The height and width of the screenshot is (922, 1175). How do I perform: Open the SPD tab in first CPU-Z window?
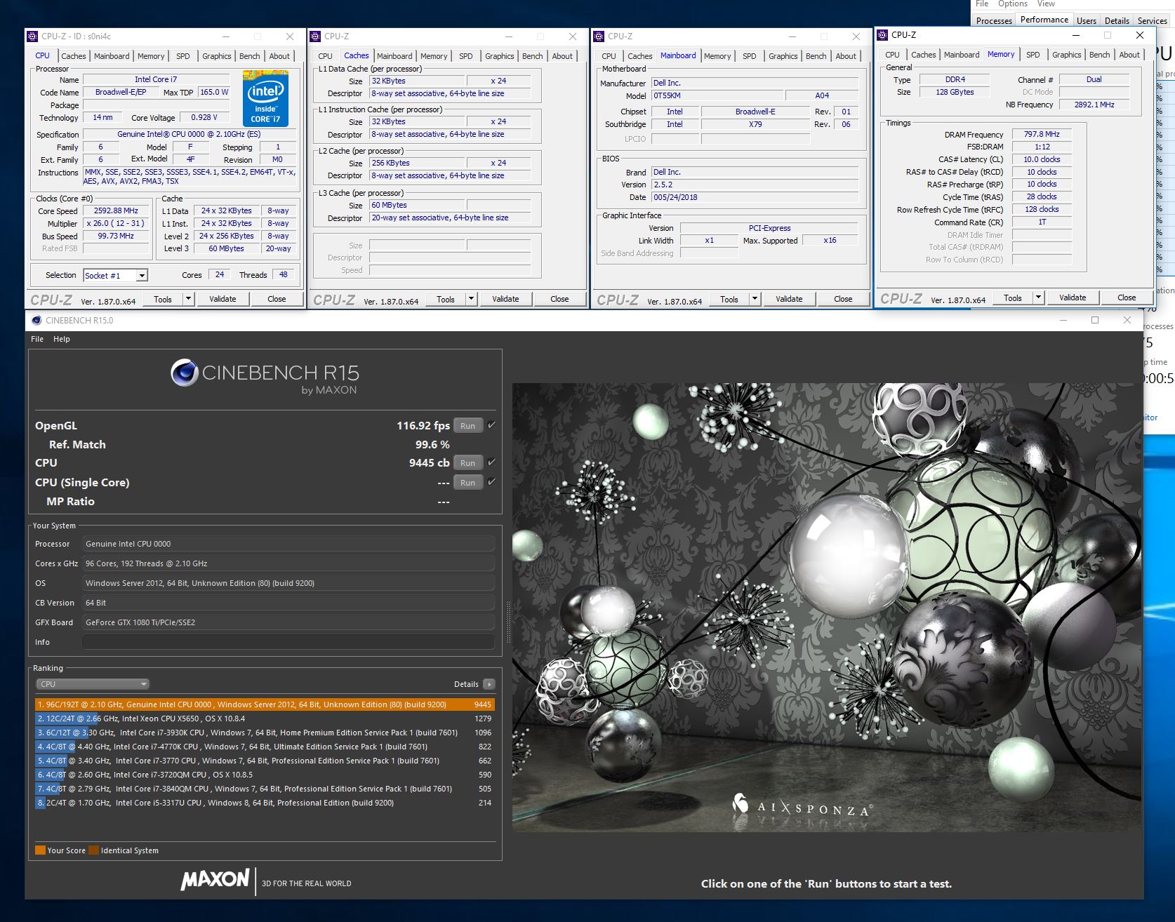coord(183,56)
